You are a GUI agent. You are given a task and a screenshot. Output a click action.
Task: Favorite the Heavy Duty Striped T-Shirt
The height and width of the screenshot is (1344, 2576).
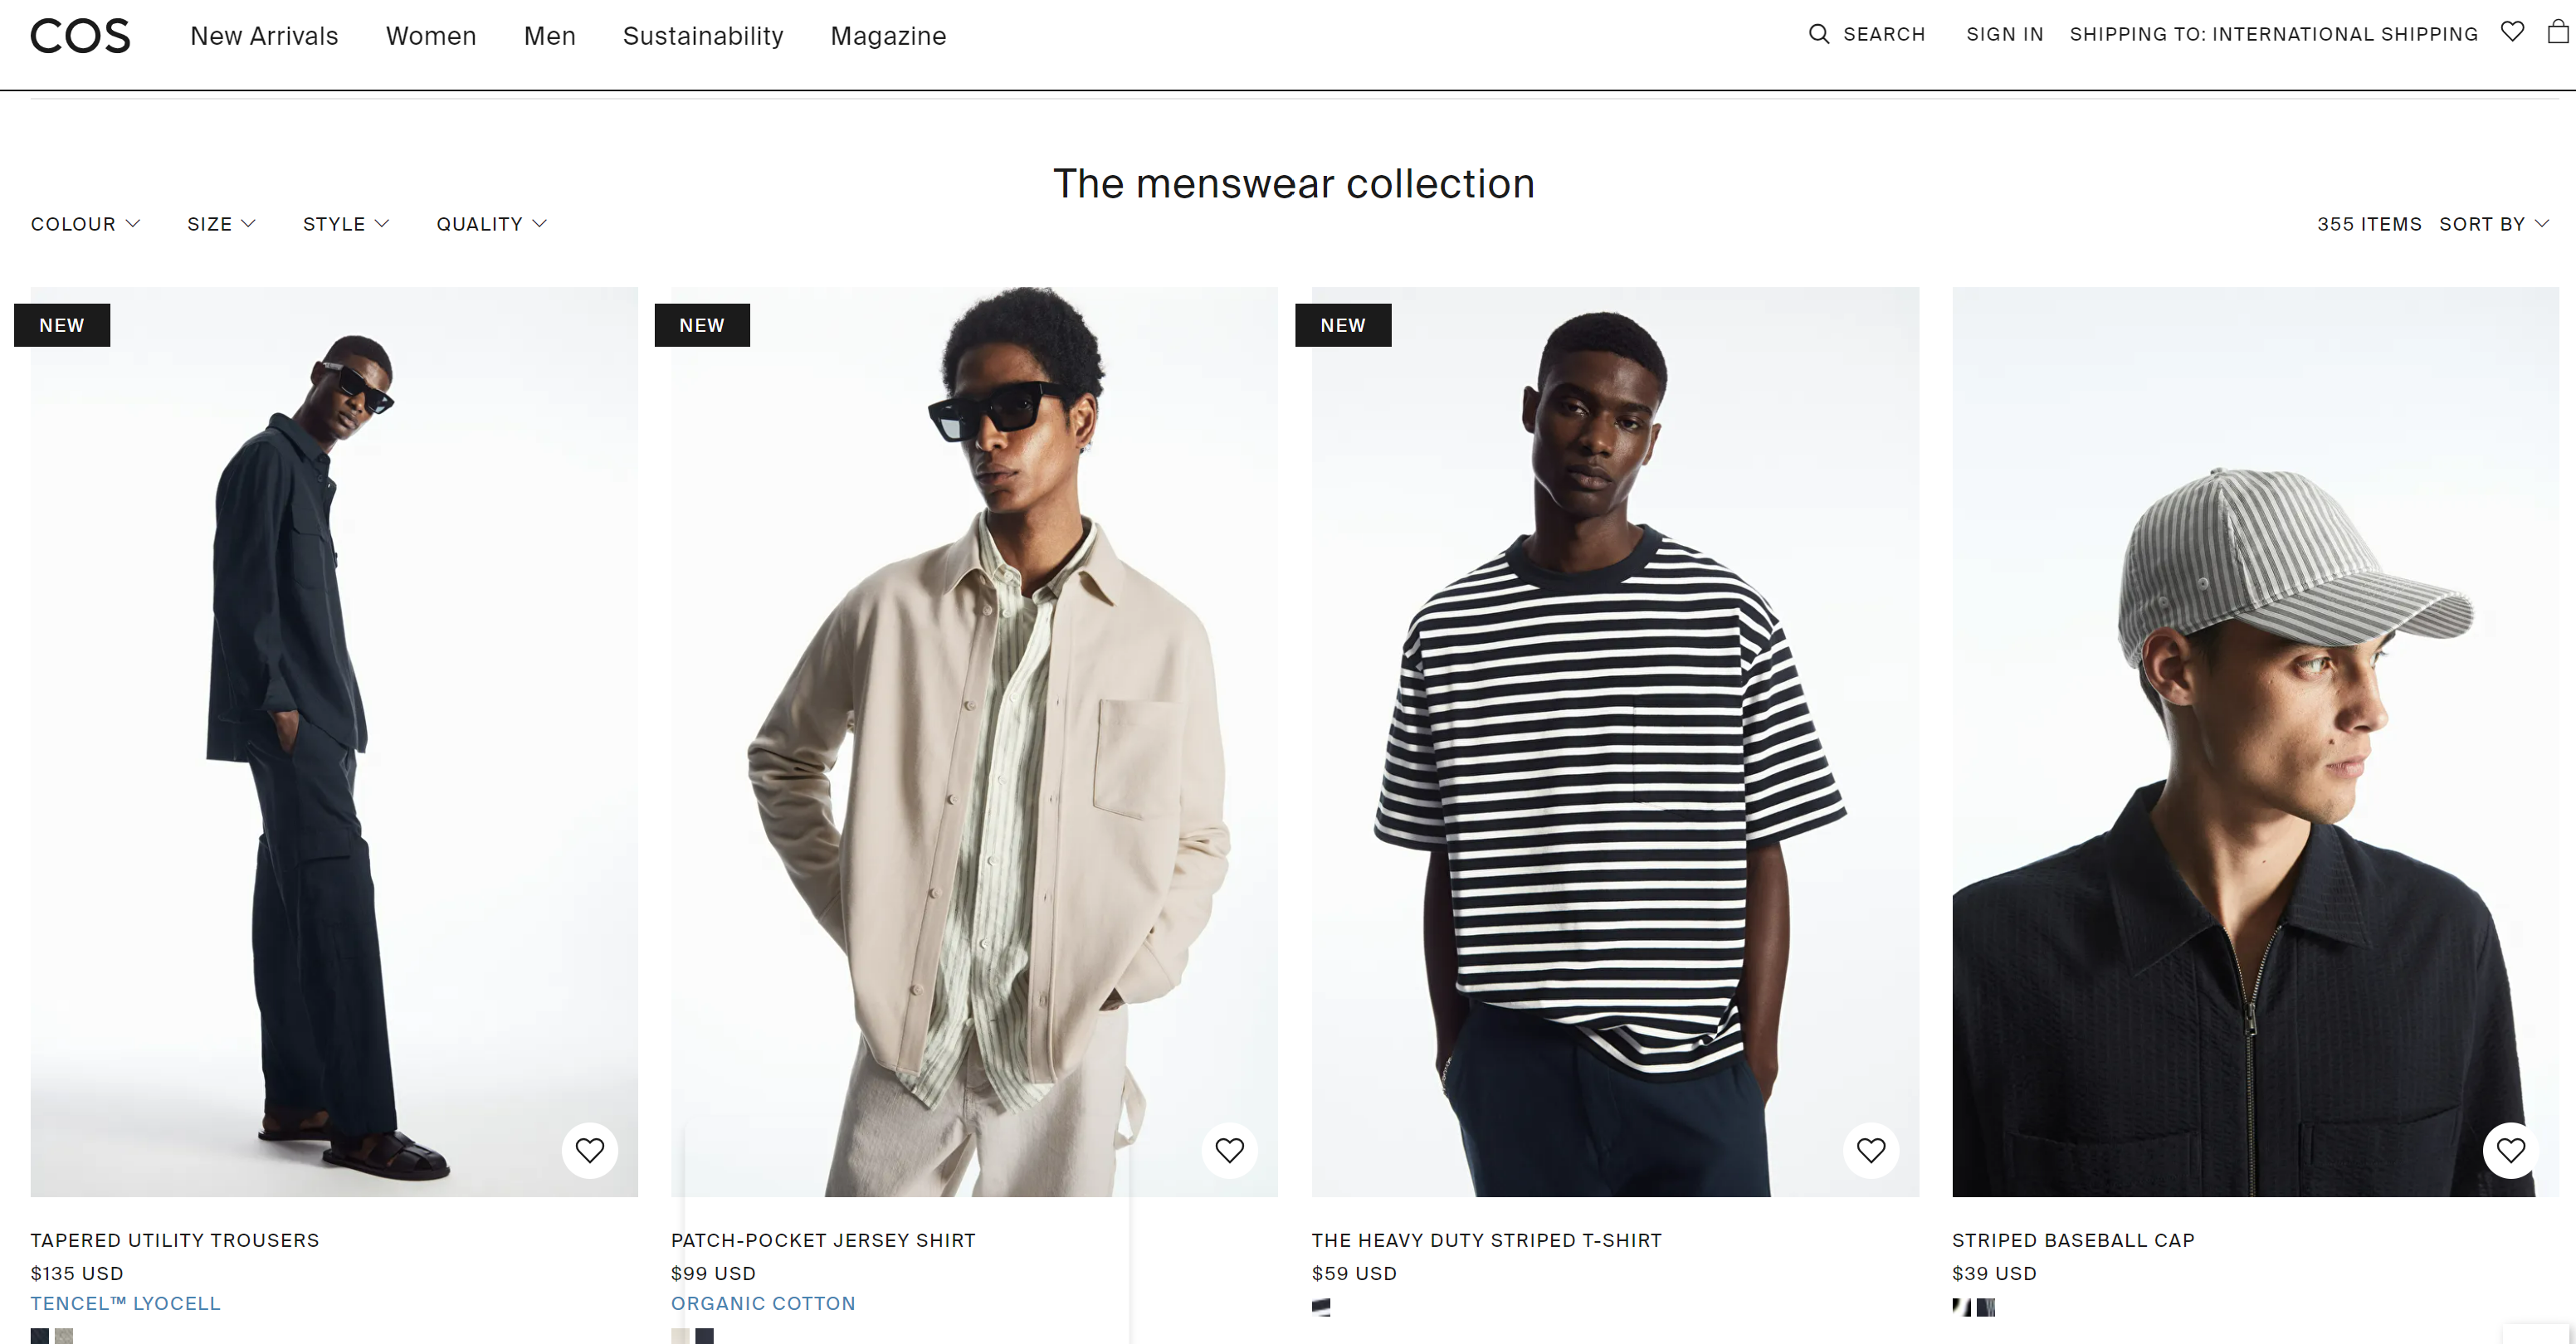(1871, 1150)
